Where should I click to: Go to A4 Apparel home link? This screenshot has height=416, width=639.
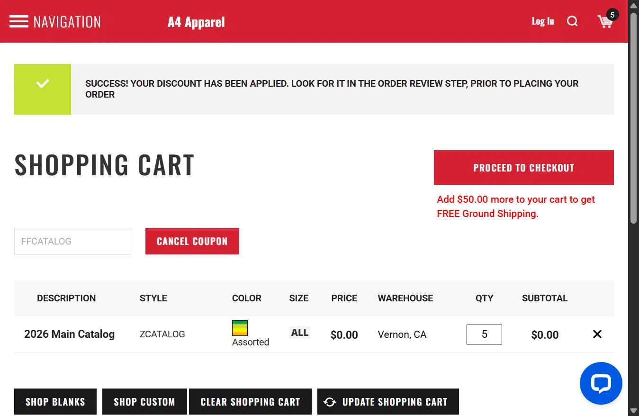[196, 22]
